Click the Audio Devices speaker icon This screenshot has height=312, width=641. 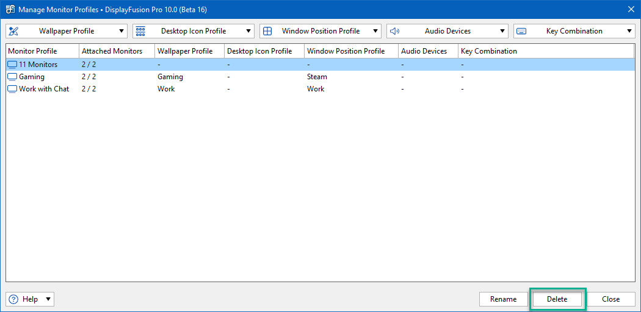pyautogui.click(x=394, y=31)
